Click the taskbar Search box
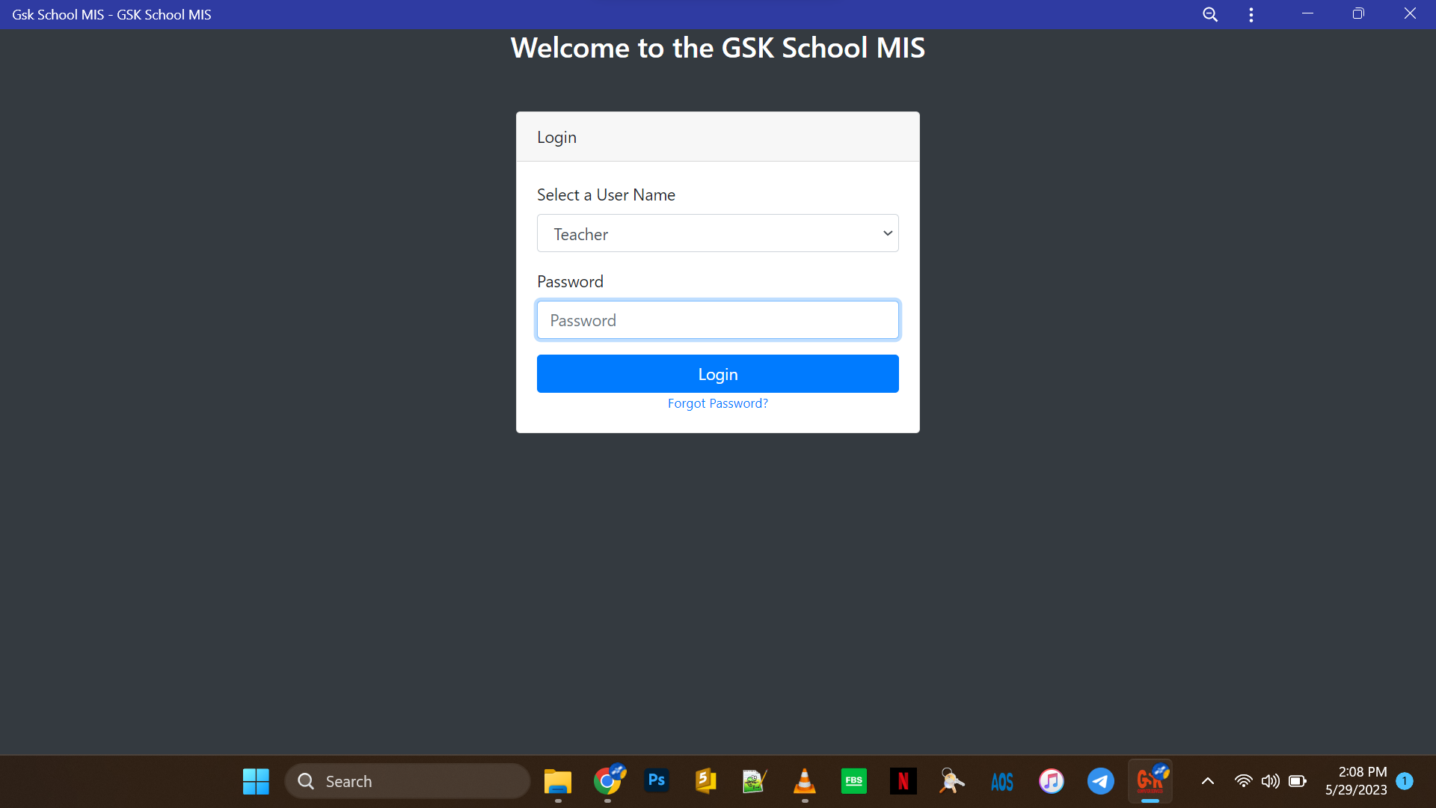This screenshot has height=808, width=1436. [x=408, y=781]
